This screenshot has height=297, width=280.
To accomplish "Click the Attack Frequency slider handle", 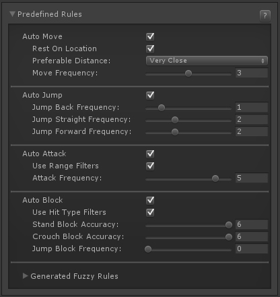I will [x=215, y=178].
